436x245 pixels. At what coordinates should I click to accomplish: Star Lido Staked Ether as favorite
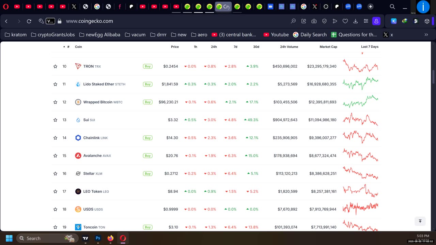pos(55,84)
